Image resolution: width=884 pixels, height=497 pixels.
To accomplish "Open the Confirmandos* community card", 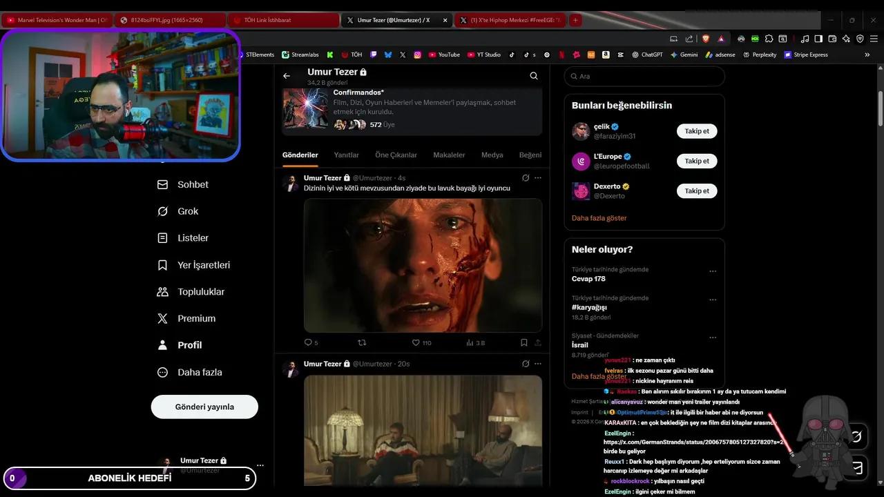I will 412,110.
